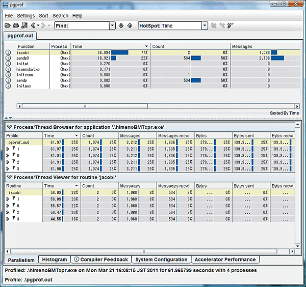Collapse the Process/Thread Viewer for jacobi panel
The height and width of the screenshot is (287, 306).
pyautogui.click(x=9, y=177)
